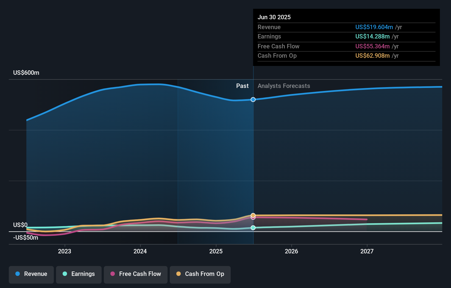Image resolution: width=451 pixels, height=288 pixels.
Task: Toggle the Cash From Op legend button
Action: [x=200, y=275]
